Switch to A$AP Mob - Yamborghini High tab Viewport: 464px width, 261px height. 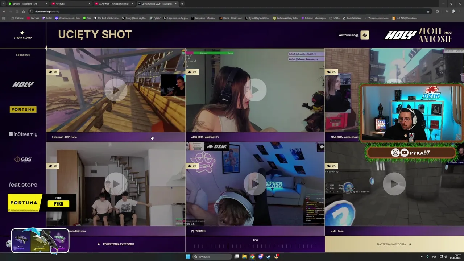click(x=114, y=4)
